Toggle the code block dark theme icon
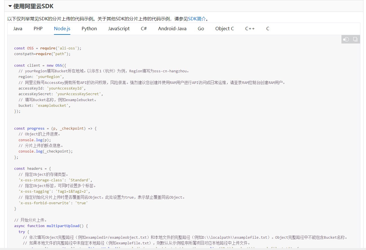366x250 pixels. (346, 39)
